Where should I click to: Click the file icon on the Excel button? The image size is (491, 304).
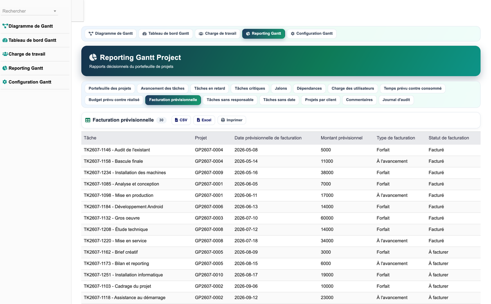198,120
